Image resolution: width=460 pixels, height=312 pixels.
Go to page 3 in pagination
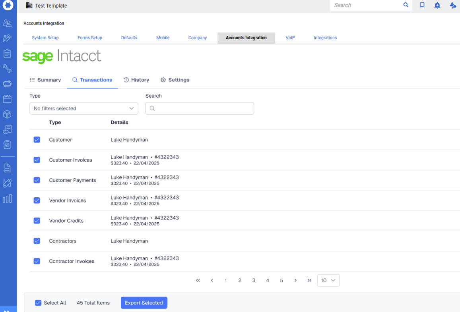pyautogui.click(x=254, y=280)
